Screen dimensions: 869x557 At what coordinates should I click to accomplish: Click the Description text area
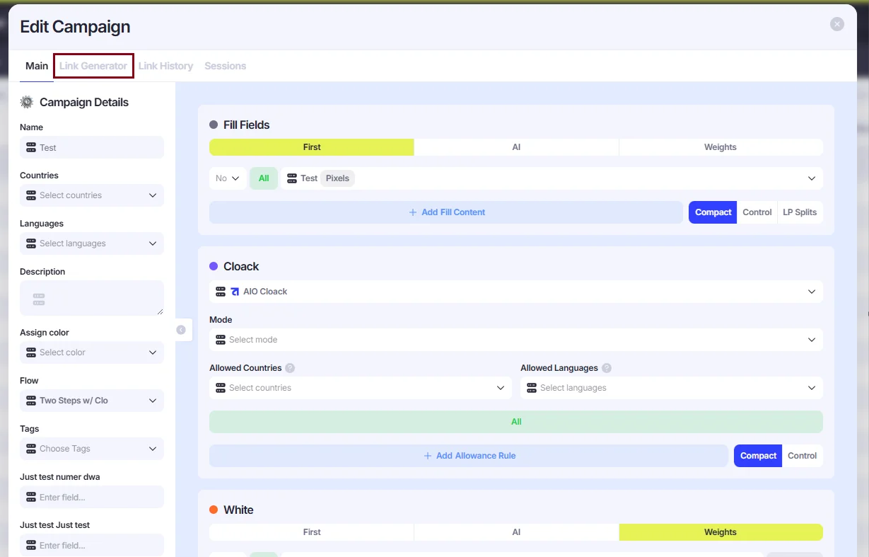[x=92, y=298]
